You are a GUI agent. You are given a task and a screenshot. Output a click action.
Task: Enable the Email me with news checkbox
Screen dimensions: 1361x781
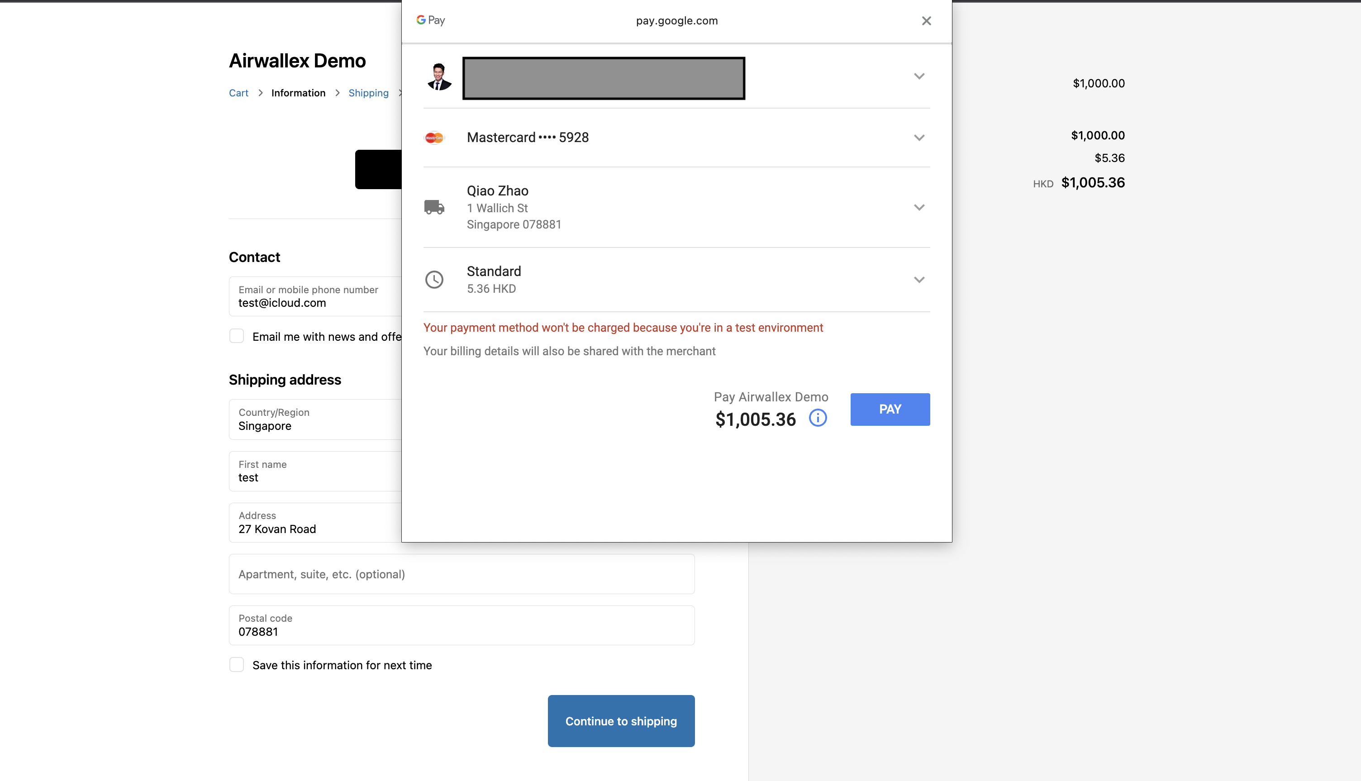click(x=237, y=336)
